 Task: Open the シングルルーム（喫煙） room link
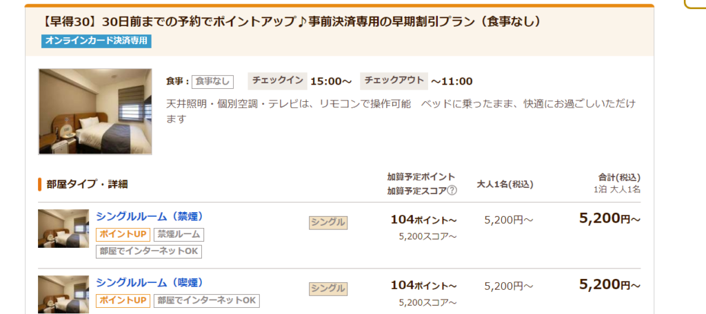pyautogui.click(x=150, y=282)
